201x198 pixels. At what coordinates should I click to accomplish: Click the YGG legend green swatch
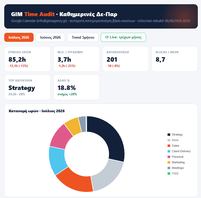click(169, 173)
